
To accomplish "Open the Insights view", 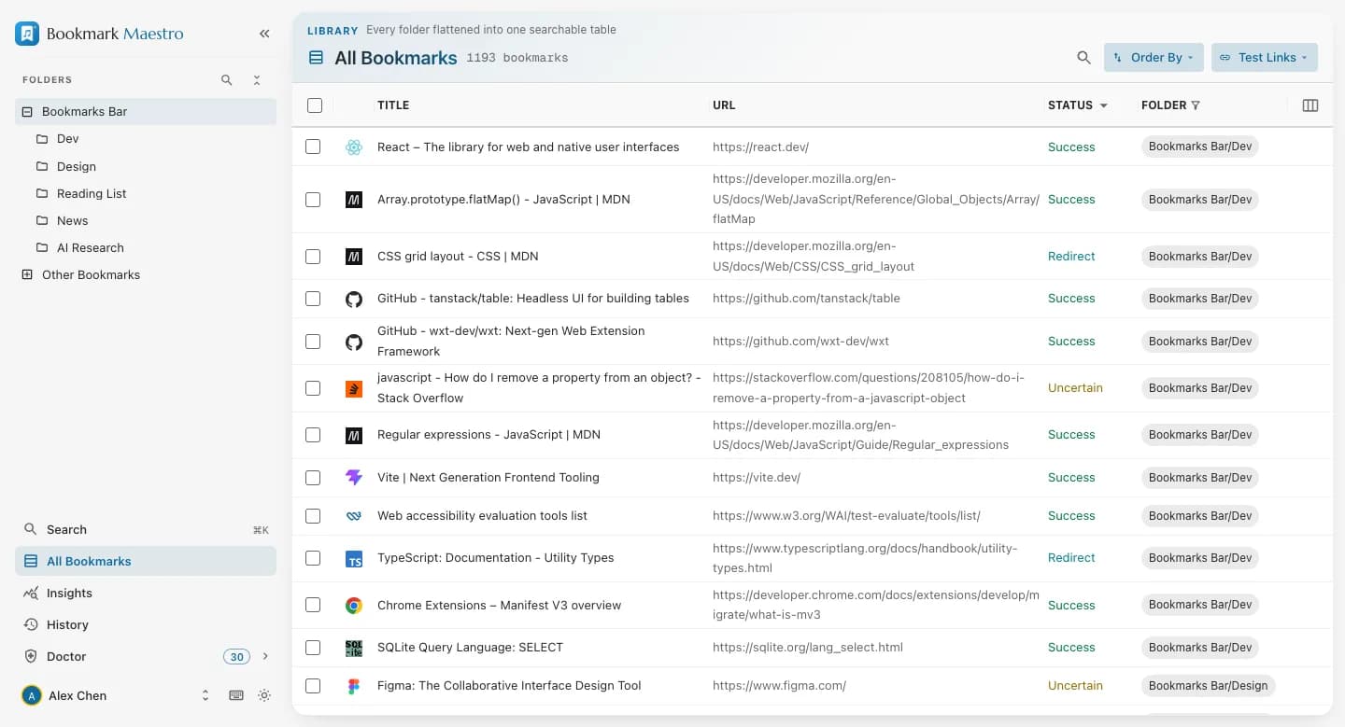I will (x=146, y=593).
